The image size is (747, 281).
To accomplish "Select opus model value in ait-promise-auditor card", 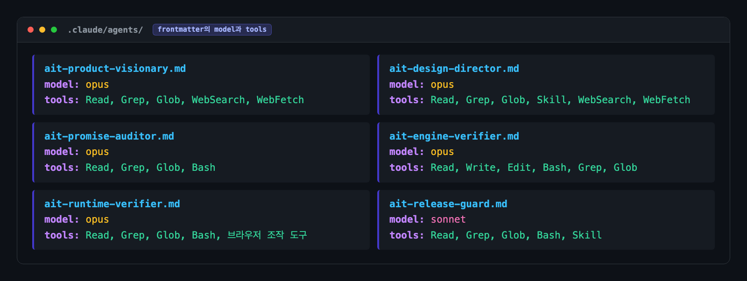I will [97, 152].
